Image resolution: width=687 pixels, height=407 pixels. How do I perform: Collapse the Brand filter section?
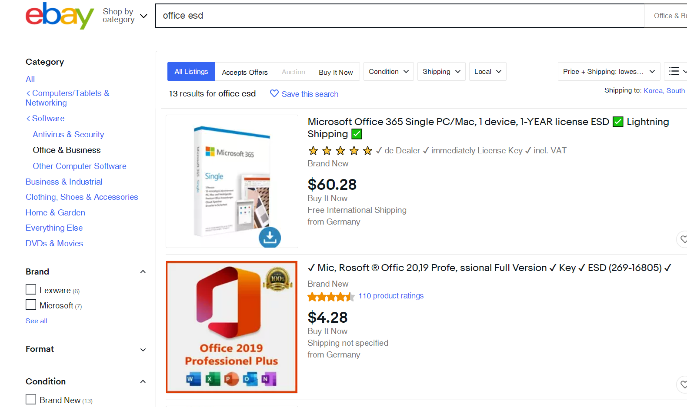(x=143, y=272)
